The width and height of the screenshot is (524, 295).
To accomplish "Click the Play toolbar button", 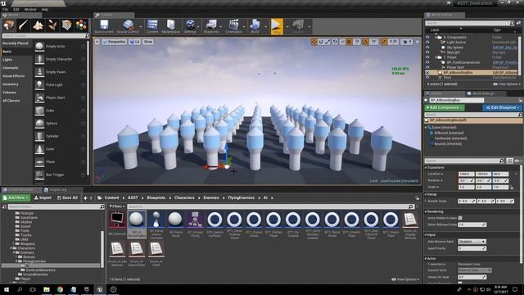I will (x=277, y=26).
